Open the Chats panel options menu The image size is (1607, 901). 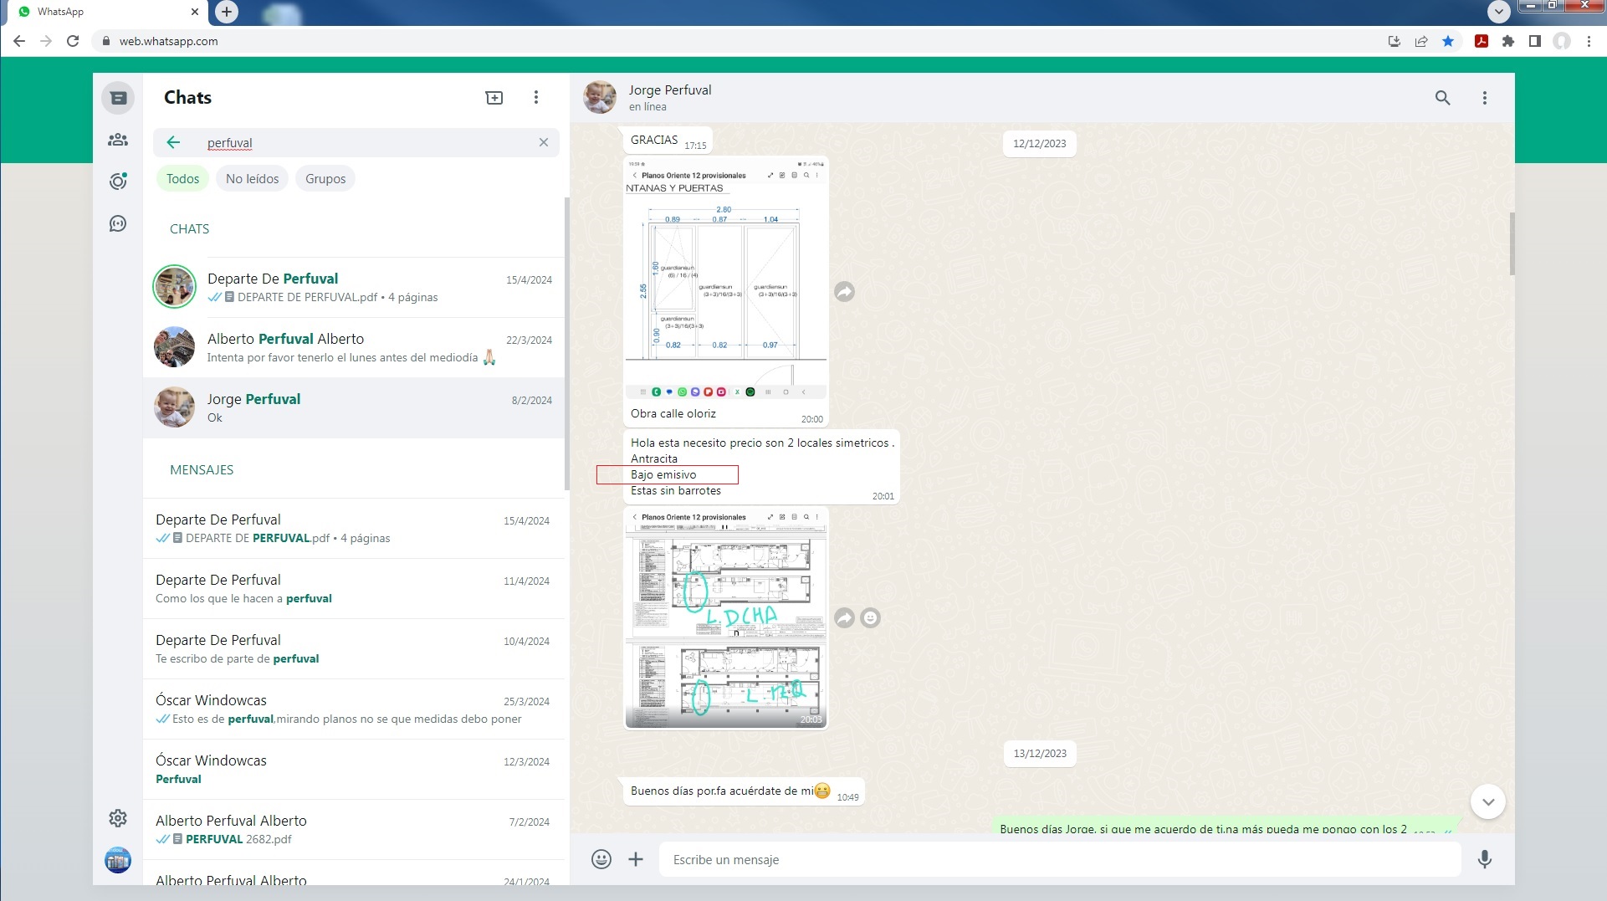(x=536, y=98)
